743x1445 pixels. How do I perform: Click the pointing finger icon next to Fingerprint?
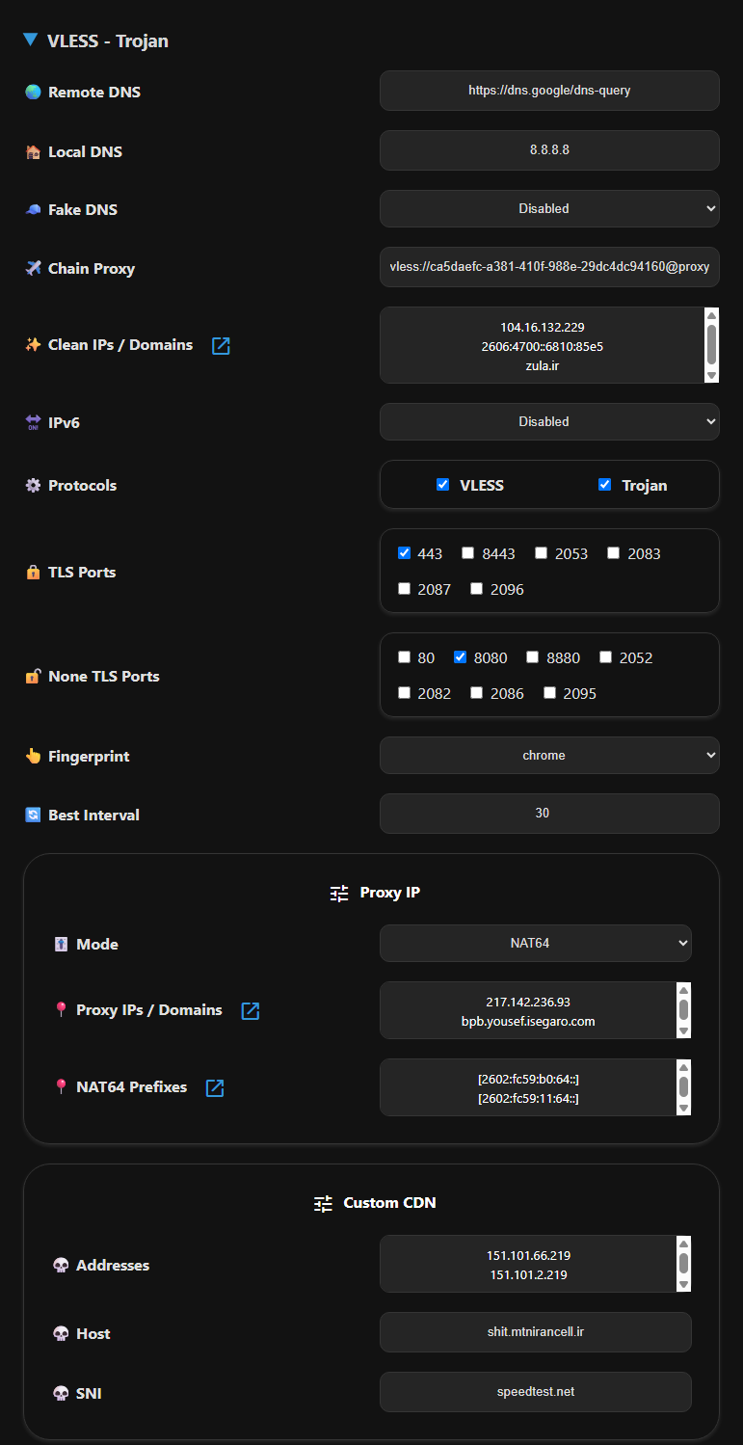(34, 756)
